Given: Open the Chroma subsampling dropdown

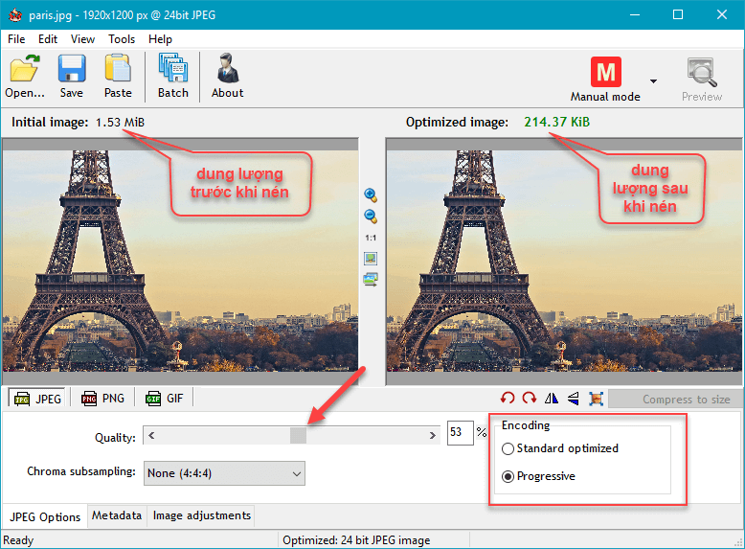Looking at the screenshot, I should click(224, 472).
